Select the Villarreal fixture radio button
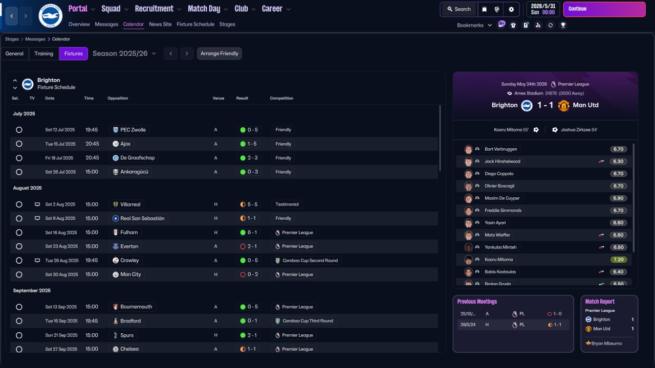Image resolution: width=655 pixels, height=368 pixels. (x=19, y=204)
